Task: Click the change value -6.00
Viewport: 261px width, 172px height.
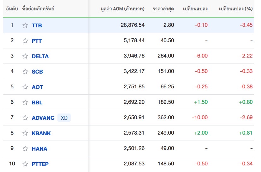Action: click(201, 56)
